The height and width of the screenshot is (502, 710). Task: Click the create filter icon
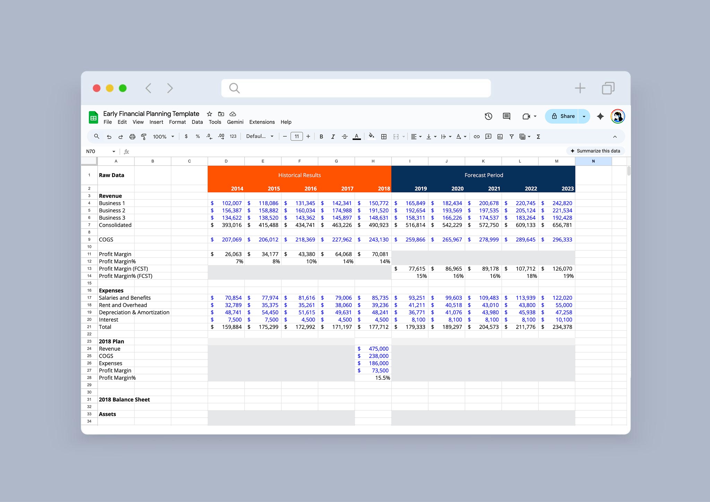(x=511, y=137)
